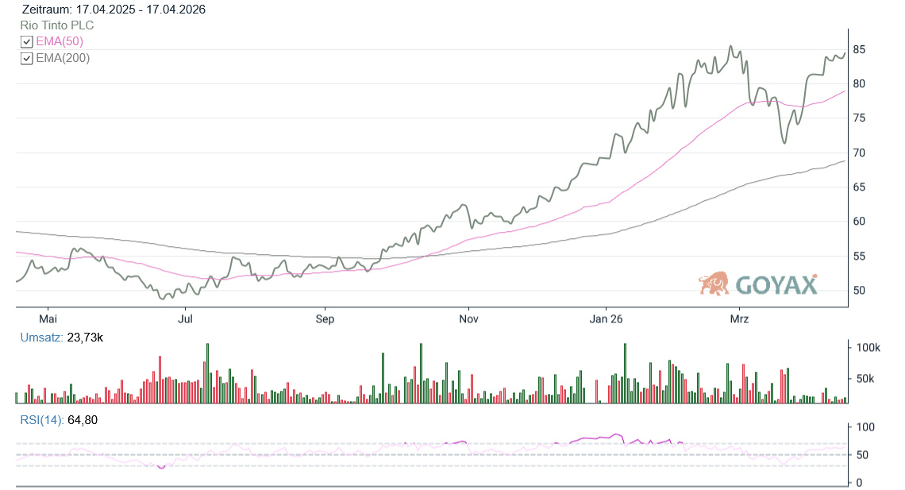This screenshot has height=490, width=905.
Task: Click the 50 price axis label
Action: [x=859, y=291]
